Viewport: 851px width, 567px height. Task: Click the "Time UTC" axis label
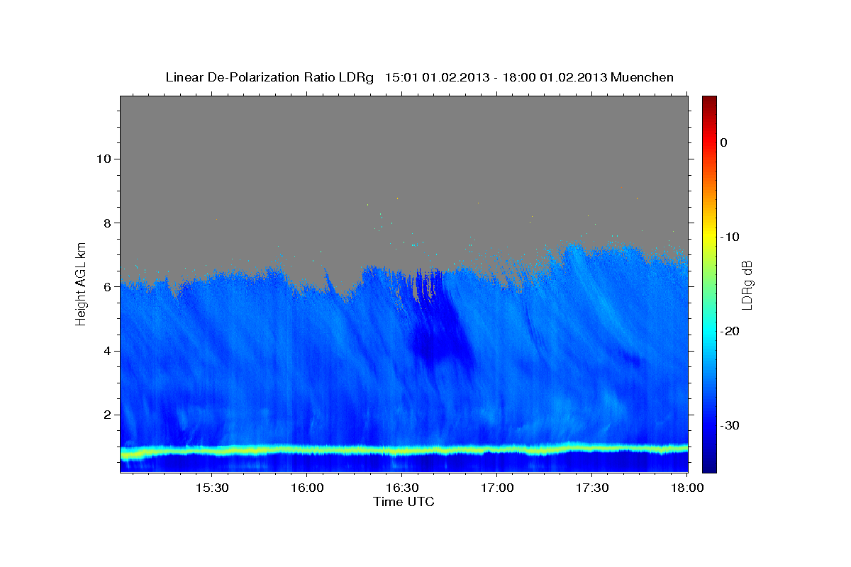coord(404,502)
